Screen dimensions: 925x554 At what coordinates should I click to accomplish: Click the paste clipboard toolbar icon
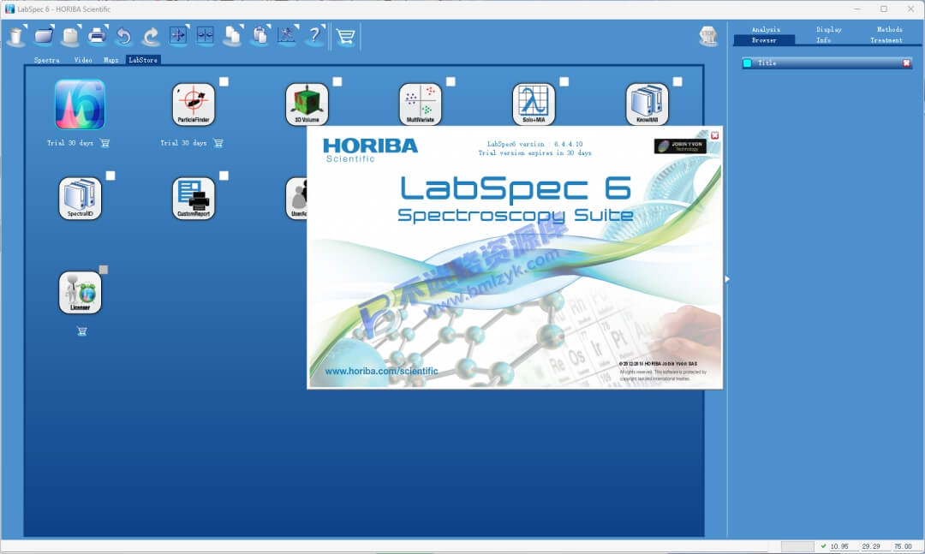click(x=260, y=37)
